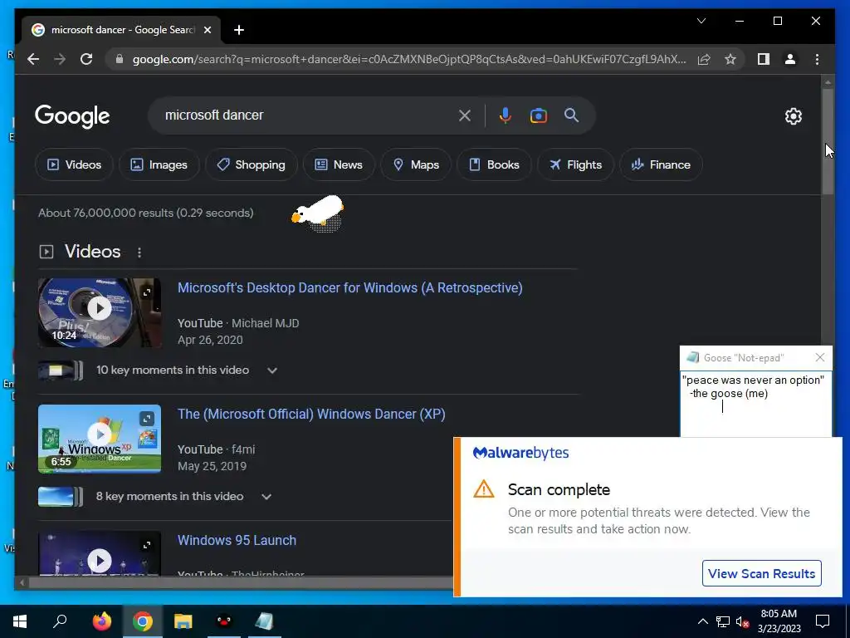Viewport: 850px width, 638px height.
Task: Open the notification center icon
Action: 823,621
